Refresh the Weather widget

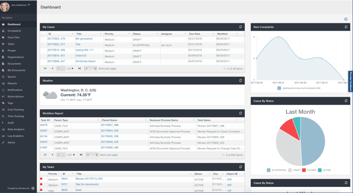(241, 81)
